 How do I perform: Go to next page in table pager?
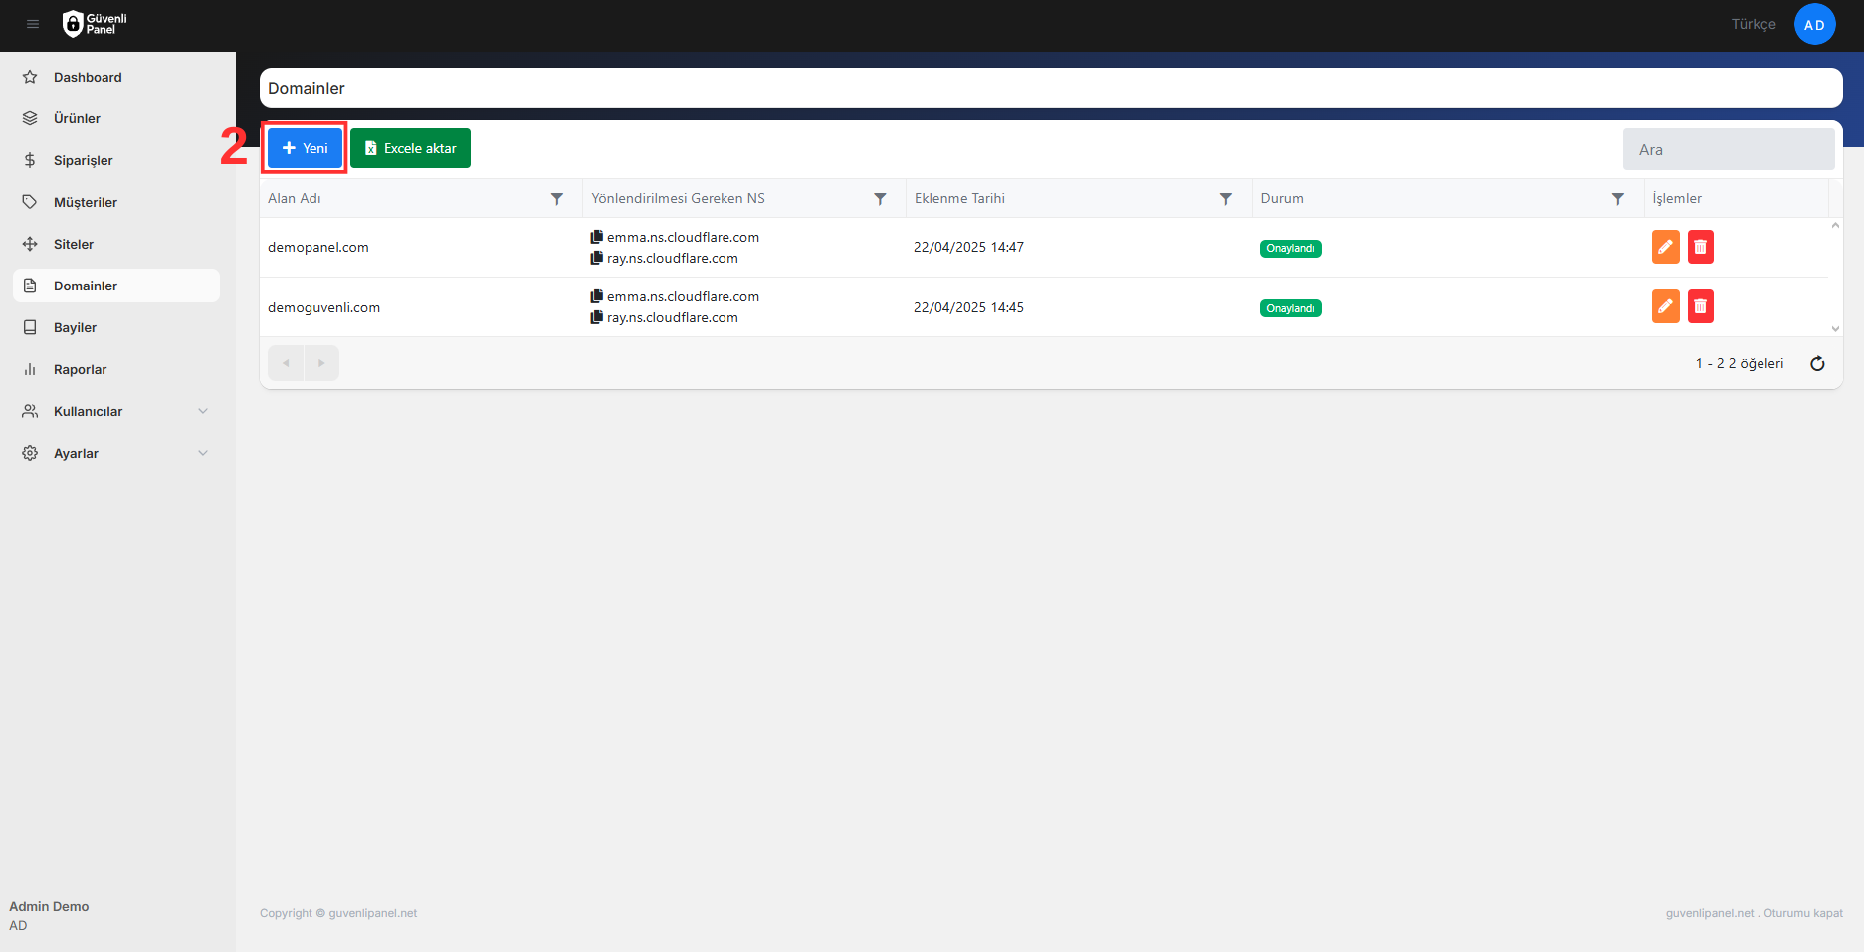pyautogui.click(x=321, y=363)
